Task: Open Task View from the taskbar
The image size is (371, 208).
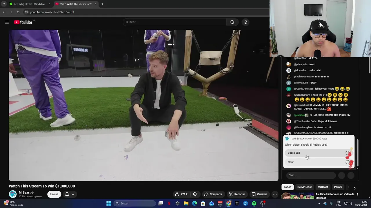Action: click(x=161, y=203)
